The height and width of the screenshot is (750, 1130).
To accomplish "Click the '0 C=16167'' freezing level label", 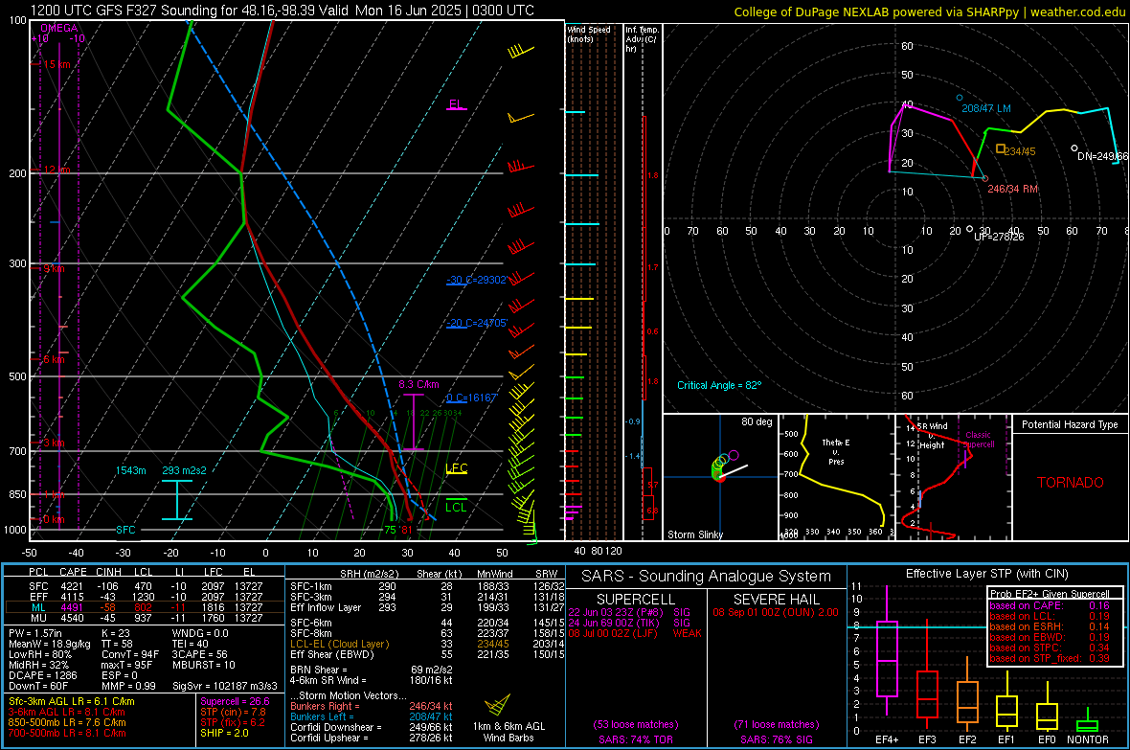I will click(x=472, y=398).
